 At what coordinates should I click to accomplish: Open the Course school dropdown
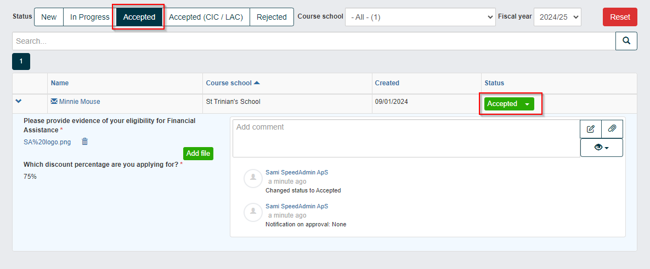[420, 17]
